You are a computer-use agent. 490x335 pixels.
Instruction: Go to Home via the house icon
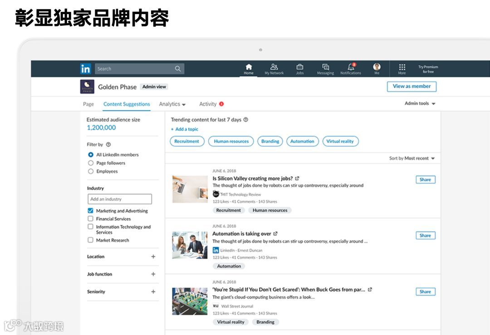(249, 67)
